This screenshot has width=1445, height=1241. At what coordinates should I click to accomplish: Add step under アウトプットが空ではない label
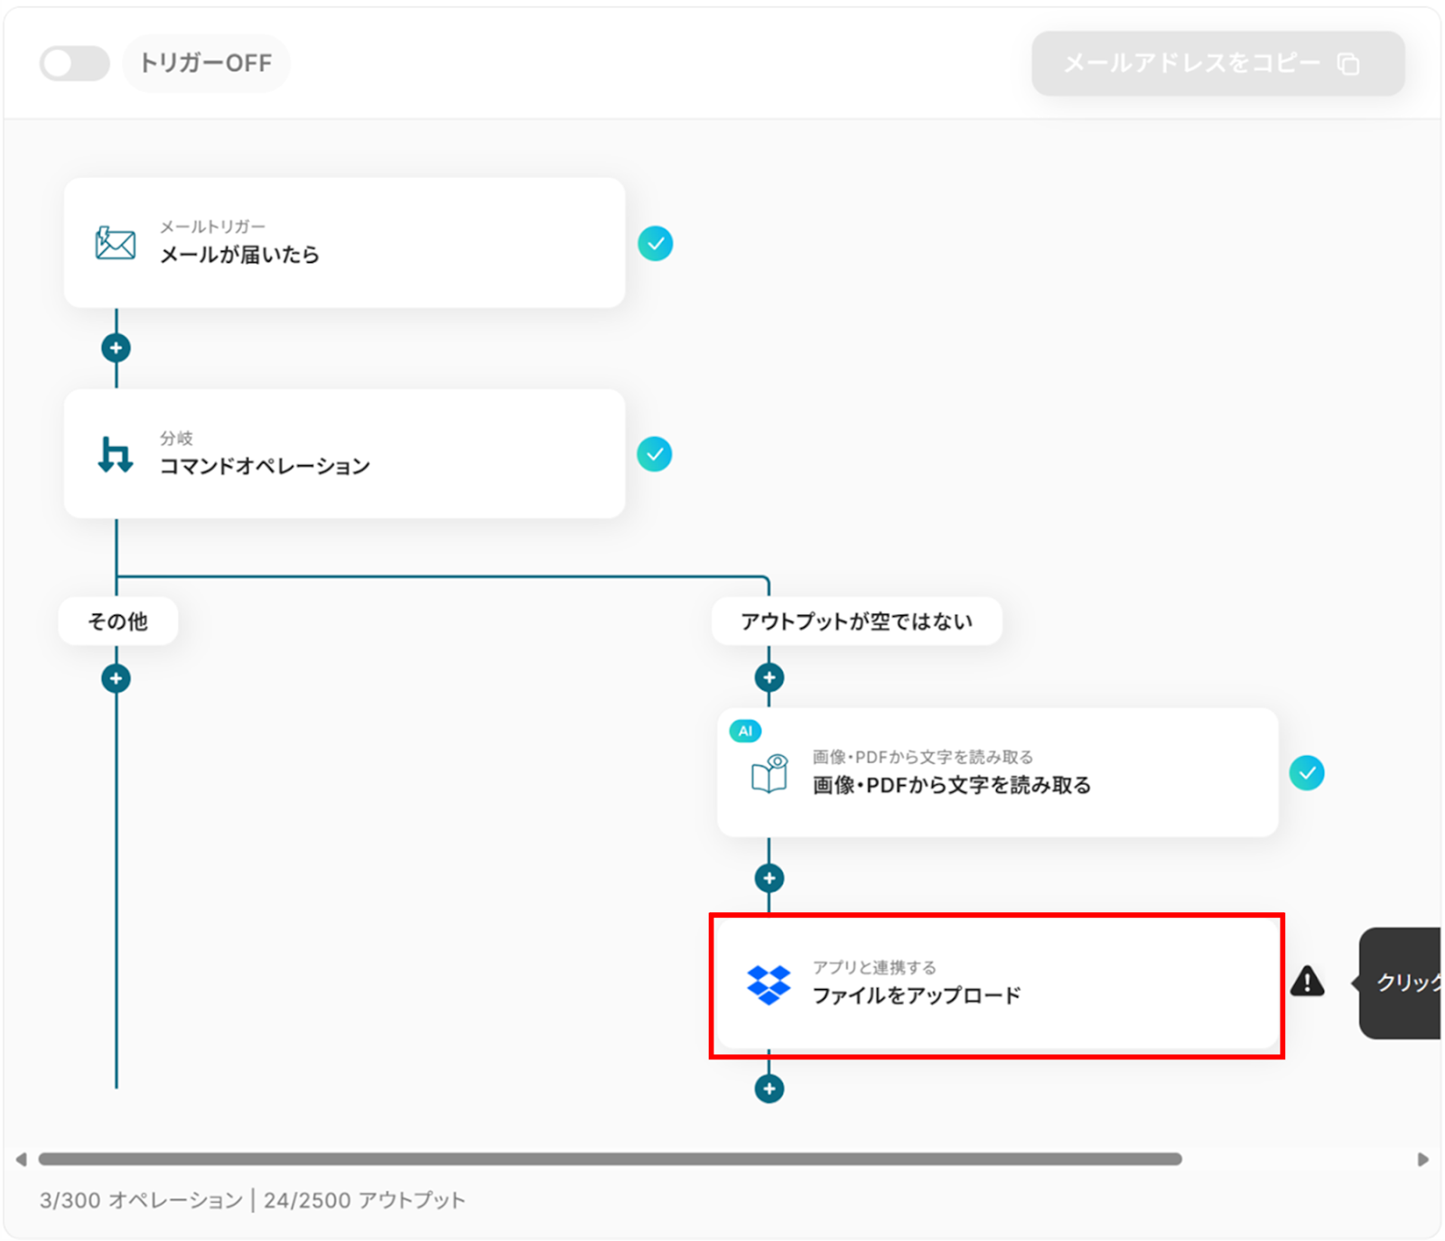point(769,677)
